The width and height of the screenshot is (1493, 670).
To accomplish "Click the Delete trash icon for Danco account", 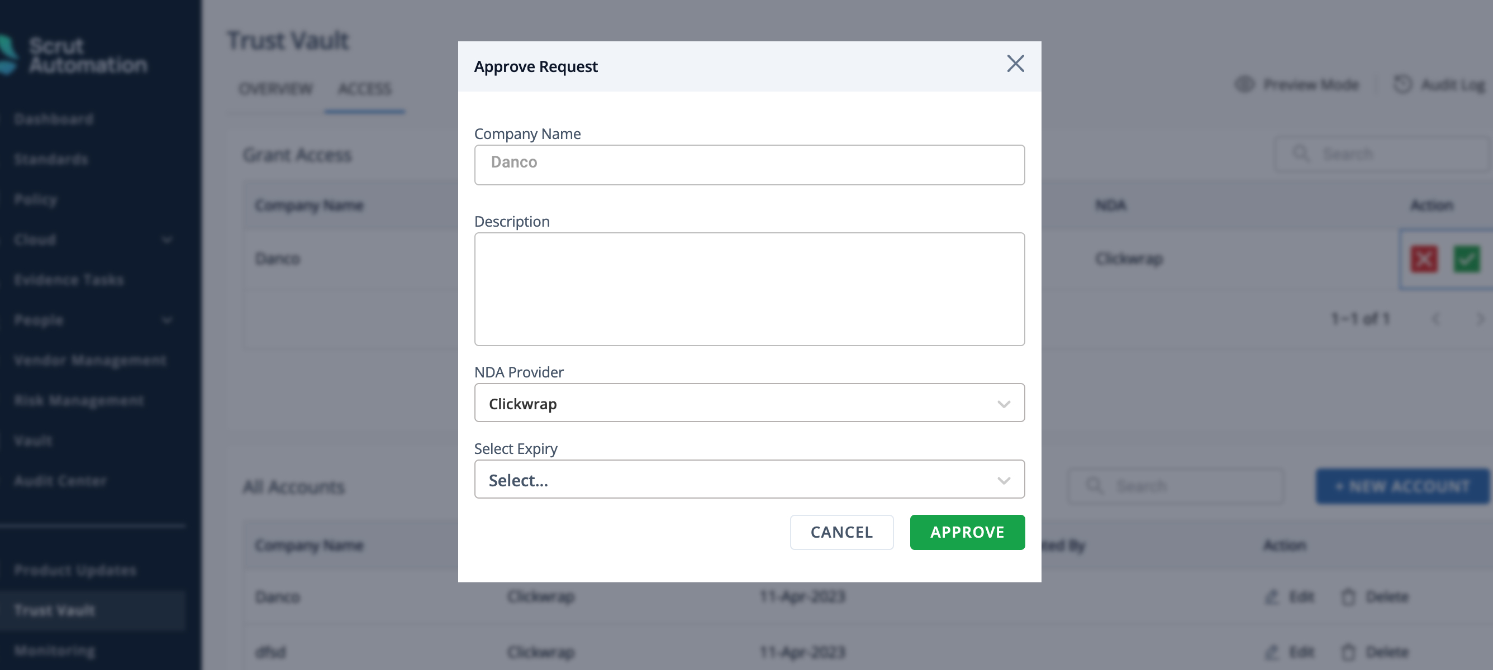I will click(1348, 596).
